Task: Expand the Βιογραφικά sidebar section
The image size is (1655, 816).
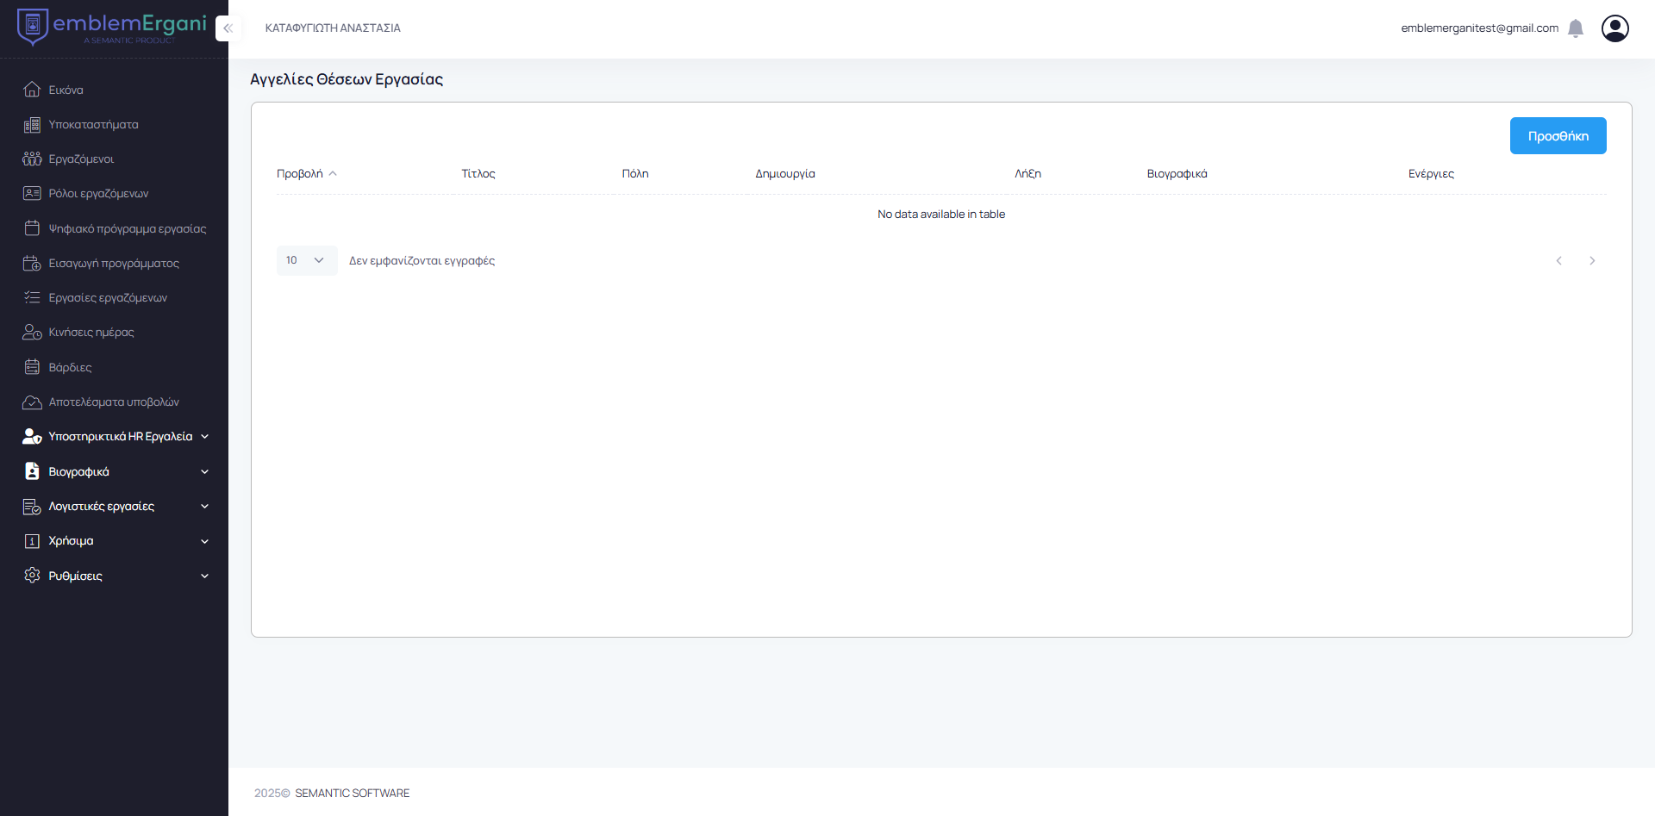Action: pos(78,472)
